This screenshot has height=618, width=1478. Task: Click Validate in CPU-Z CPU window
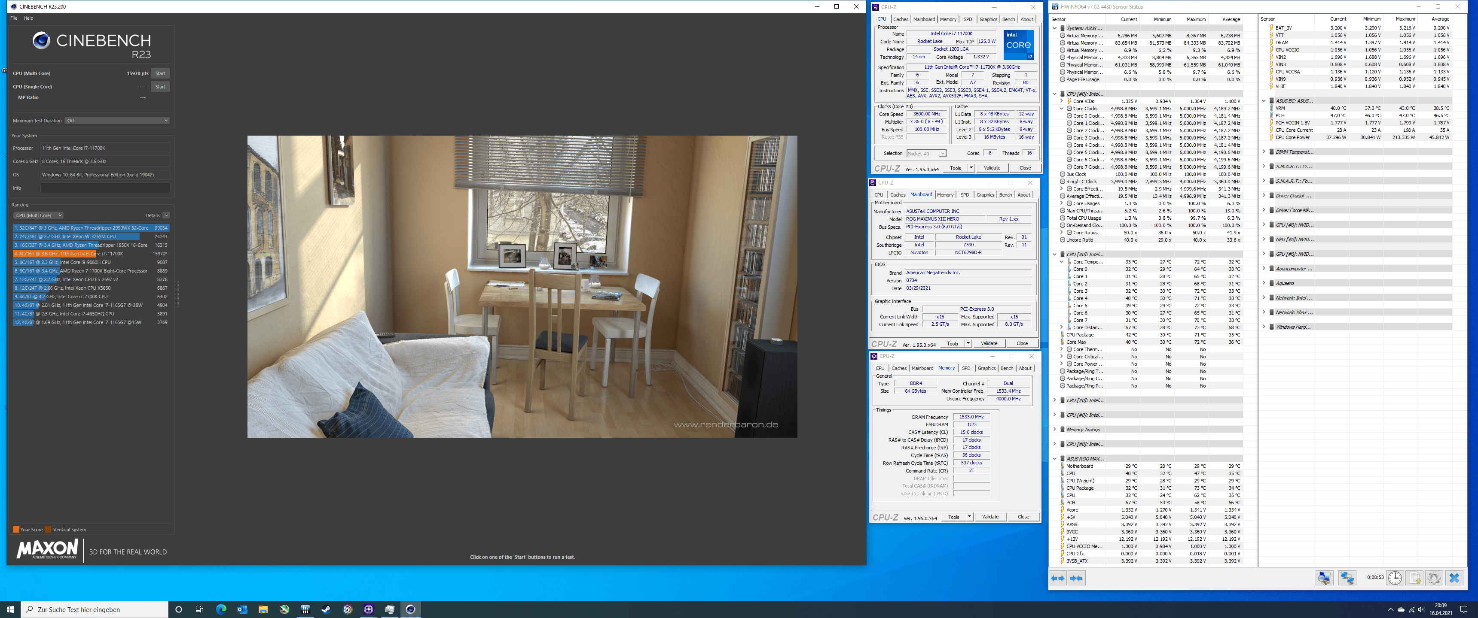tap(992, 168)
